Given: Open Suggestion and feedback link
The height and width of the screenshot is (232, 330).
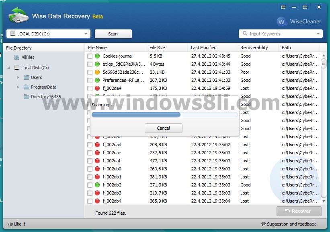Looking at the screenshot, I should [x=289, y=224].
